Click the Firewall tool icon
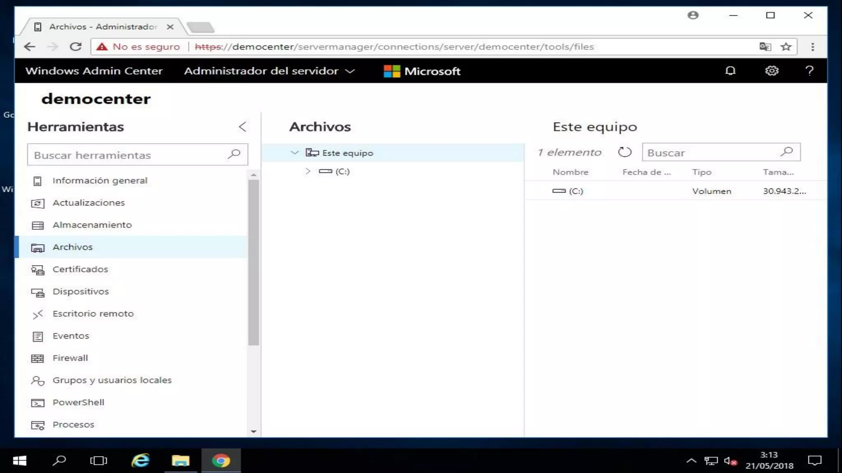 (37, 358)
